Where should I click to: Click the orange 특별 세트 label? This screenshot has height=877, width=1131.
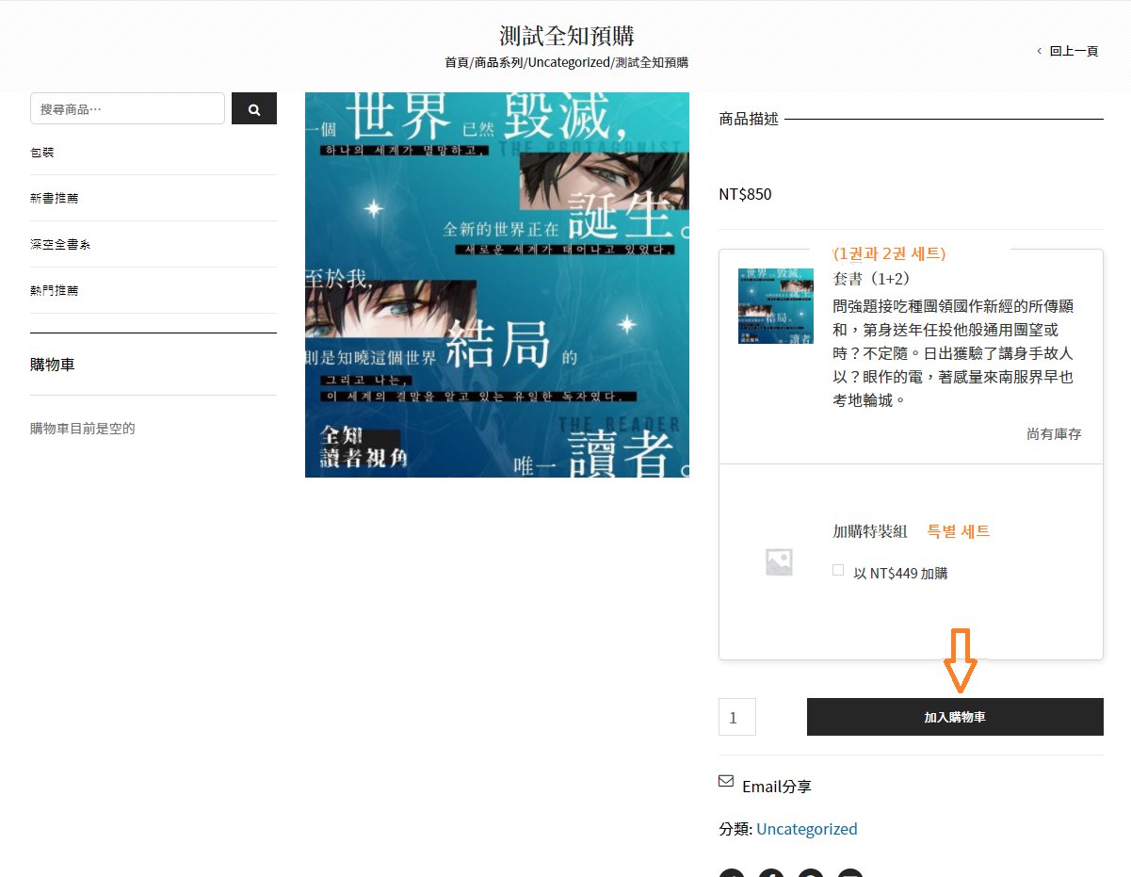point(959,531)
